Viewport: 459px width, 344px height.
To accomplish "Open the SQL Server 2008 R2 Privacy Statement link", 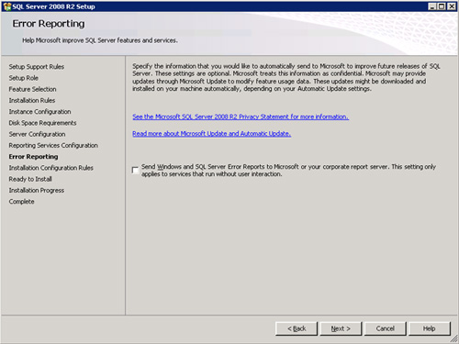I will [241, 117].
